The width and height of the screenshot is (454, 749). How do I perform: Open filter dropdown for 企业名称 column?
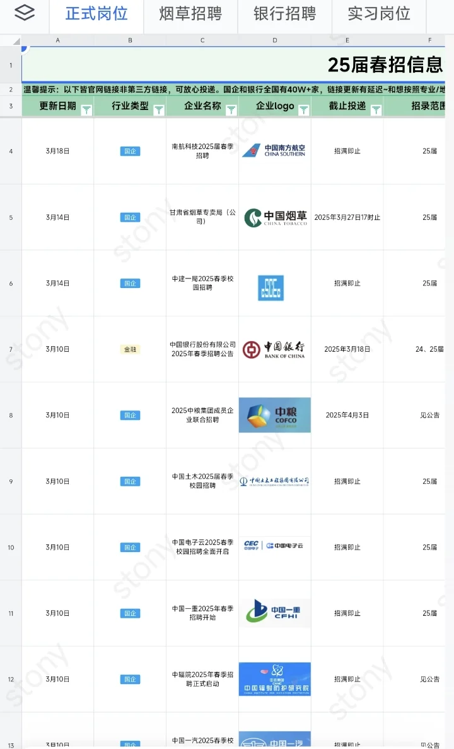click(231, 111)
